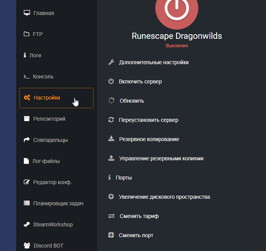
Task: Click the Discord BOT users icon
Action: pyautogui.click(x=27, y=245)
